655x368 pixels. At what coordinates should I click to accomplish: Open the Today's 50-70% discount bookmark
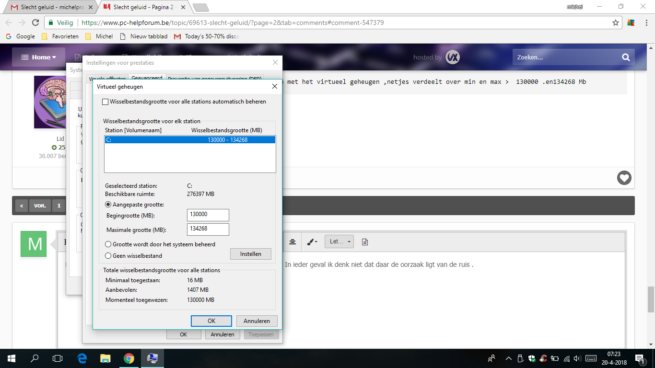tap(207, 36)
